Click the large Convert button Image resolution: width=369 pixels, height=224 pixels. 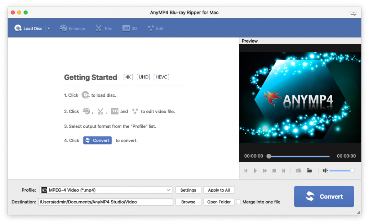click(x=324, y=197)
